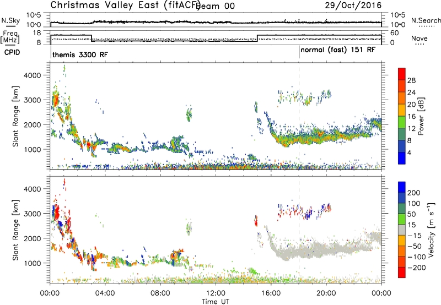Click 'Slant Range [km]' label of power panel
Screen dimensions: 441x305
(x=15, y=116)
